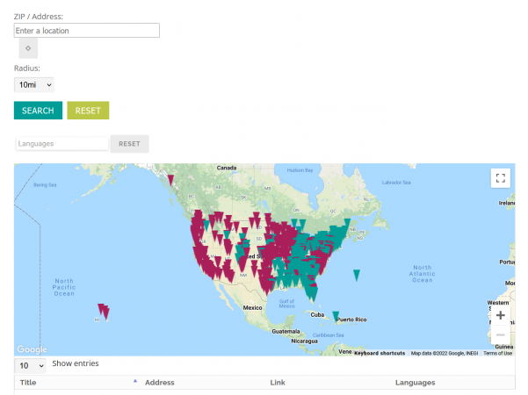Click the green RESET button beside SEARCH
Viewport: 528px width, 395px height.
pos(88,111)
